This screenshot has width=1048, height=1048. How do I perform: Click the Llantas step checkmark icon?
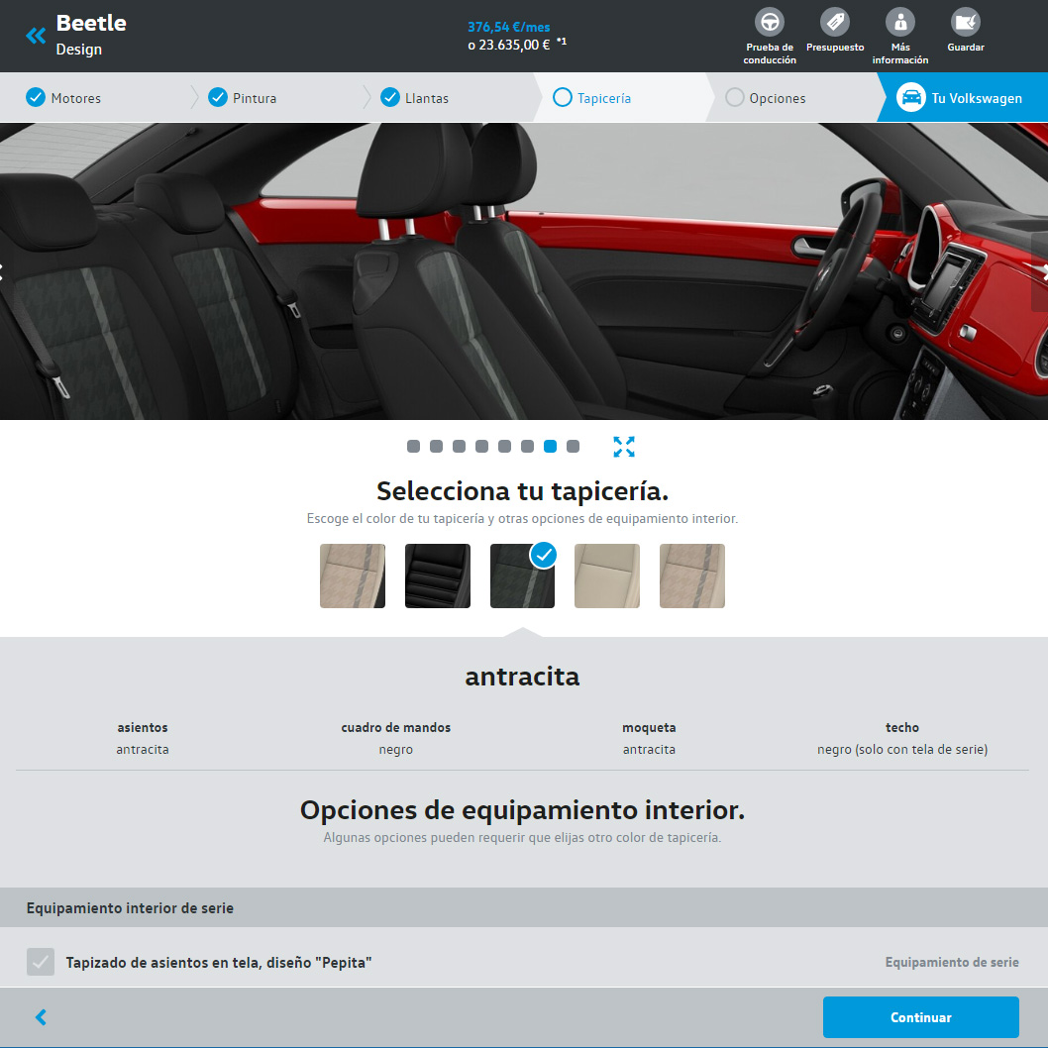pyautogui.click(x=390, y=98)
